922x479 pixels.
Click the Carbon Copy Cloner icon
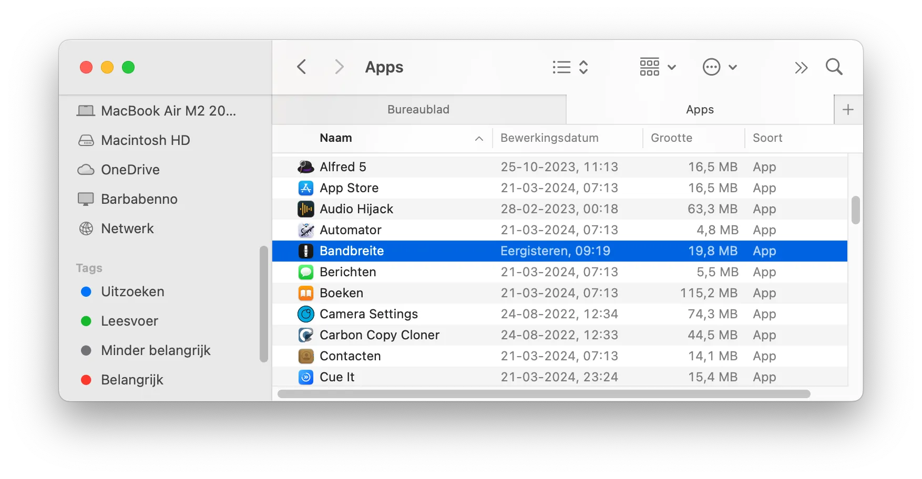click(306, 335)
